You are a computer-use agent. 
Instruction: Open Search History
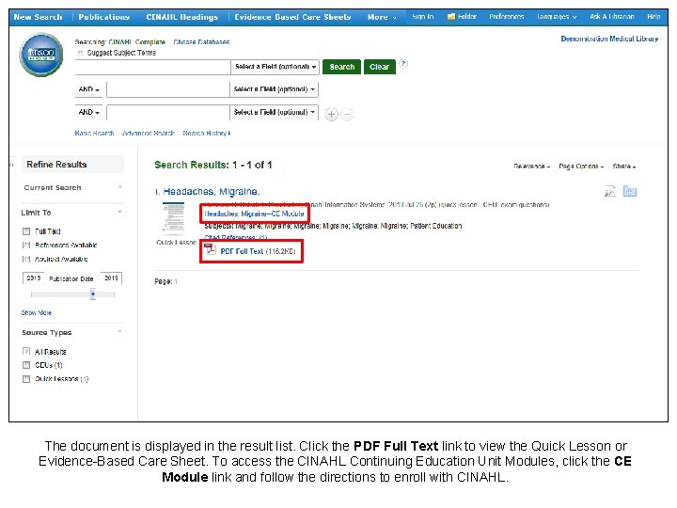[x=207, y=134]
